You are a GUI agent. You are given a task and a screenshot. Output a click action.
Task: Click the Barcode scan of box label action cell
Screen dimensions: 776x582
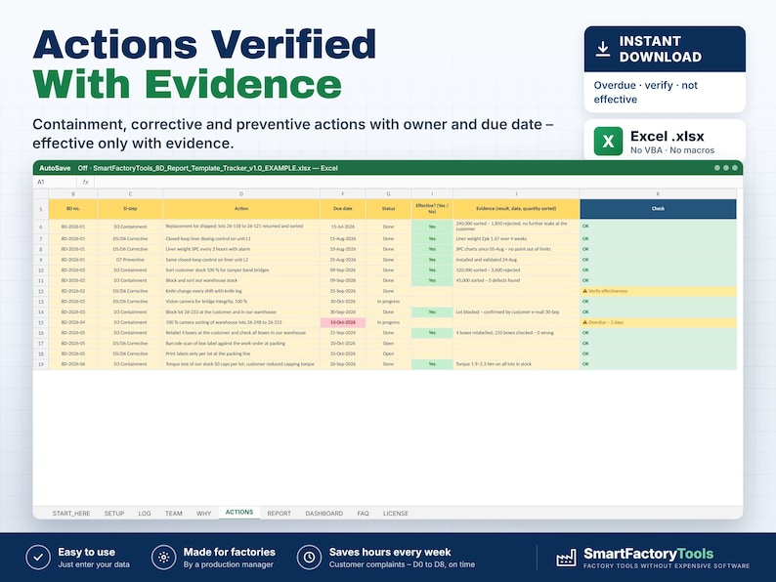point(241,343)
